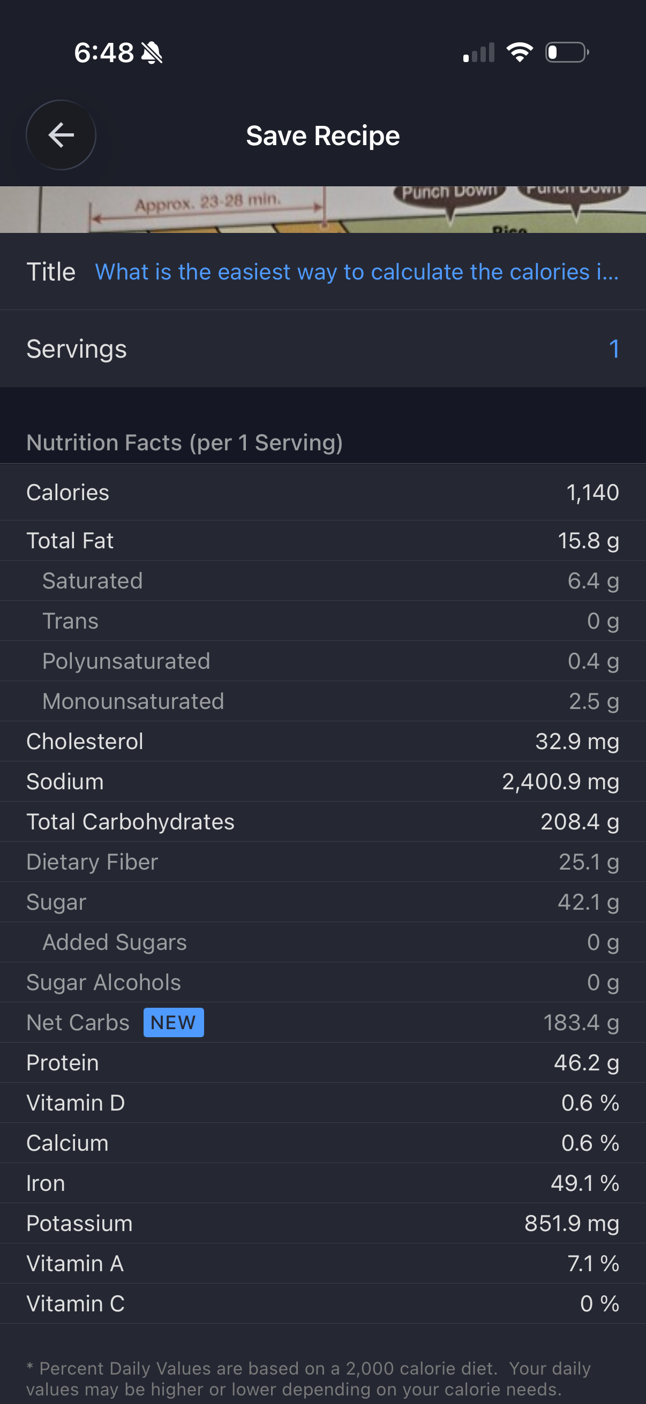Tap the Sodium 2,400.9 mg row
The width and height of the screenshot is (646, 1404).
pyautogui.click(x=322, y=782)
